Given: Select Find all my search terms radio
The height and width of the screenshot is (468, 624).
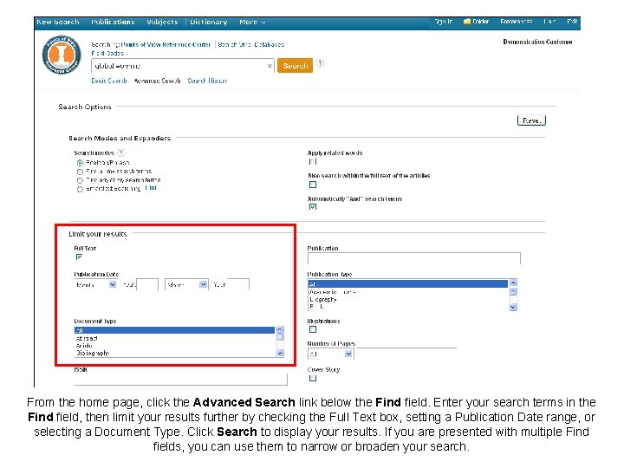Looking at the screenshot, I should pyautogui.click(x=80, y=172).
